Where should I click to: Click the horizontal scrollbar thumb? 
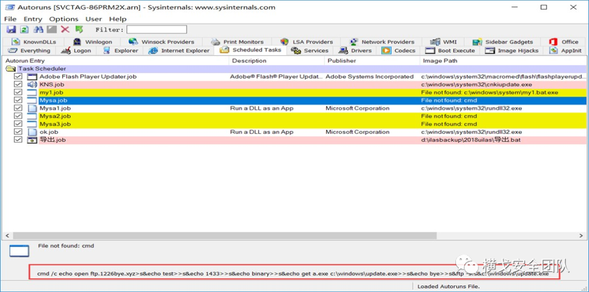[225, 235]
